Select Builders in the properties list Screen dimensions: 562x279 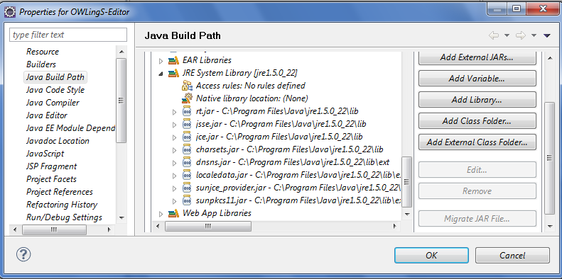41,64
